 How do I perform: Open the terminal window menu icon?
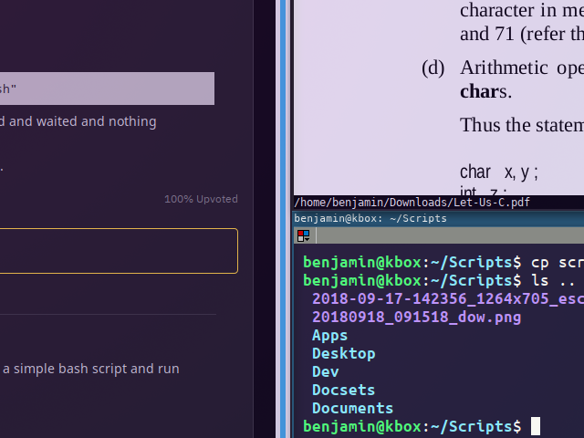tap(303, 235)
